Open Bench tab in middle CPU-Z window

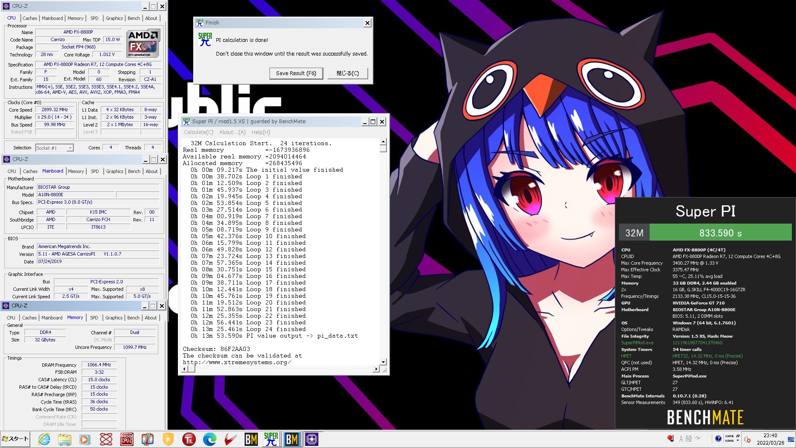134,171
